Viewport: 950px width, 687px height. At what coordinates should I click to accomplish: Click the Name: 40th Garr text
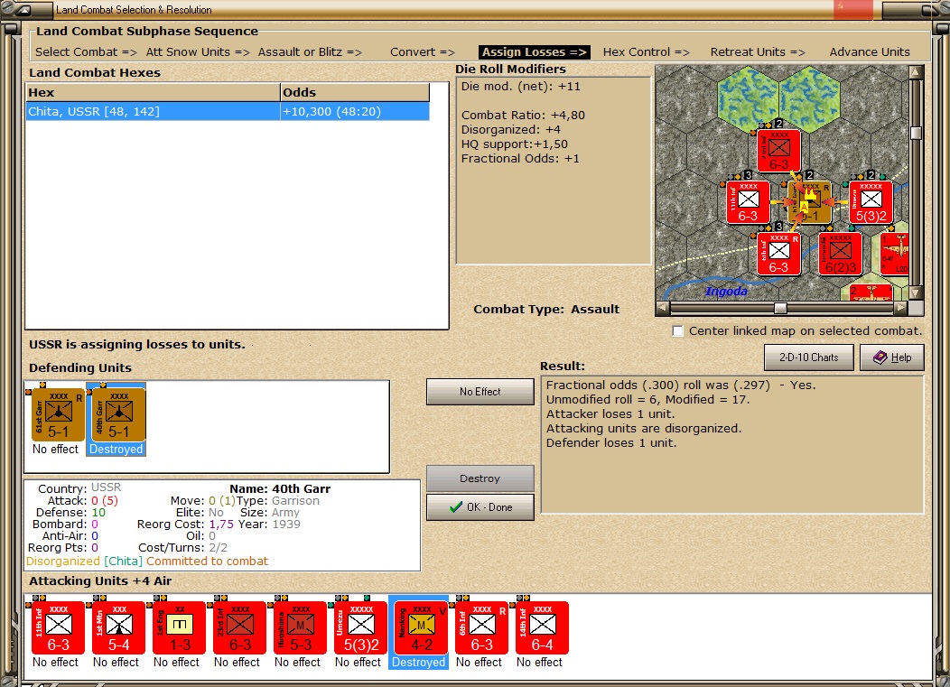point(280,488)
